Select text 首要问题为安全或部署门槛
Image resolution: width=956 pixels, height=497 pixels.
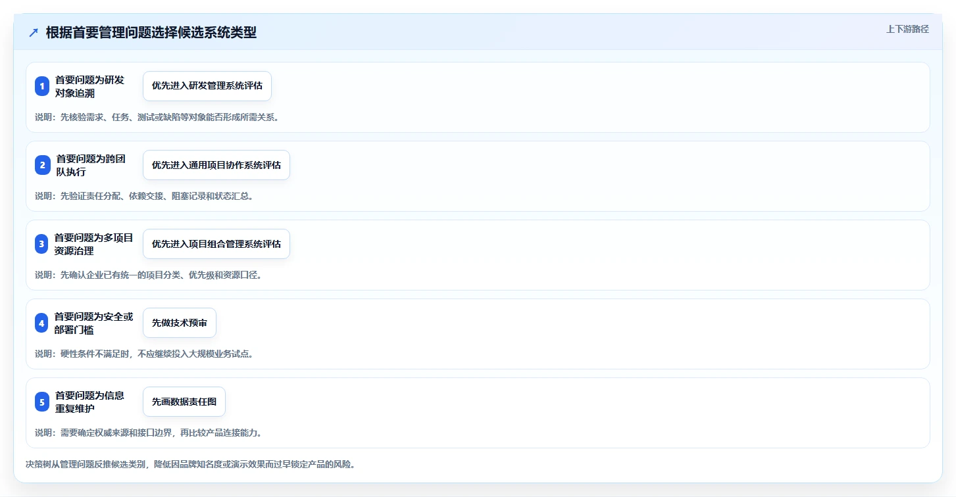(94, 323)
